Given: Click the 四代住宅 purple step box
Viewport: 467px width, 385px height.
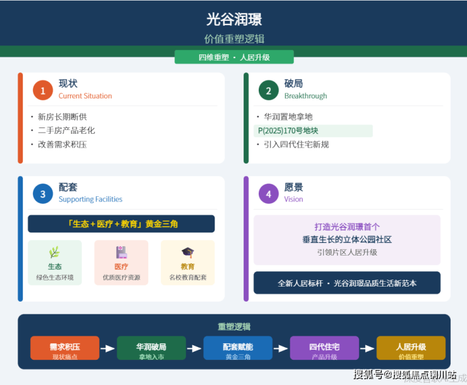Looking at the screenshot, I should [x=324, y=348].
